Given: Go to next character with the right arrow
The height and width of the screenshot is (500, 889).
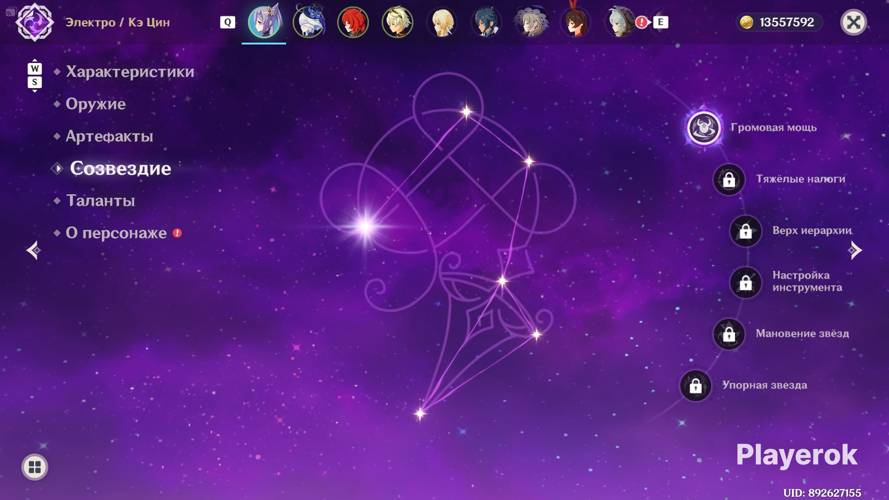Looking at the screenshot, I should 855,250.
